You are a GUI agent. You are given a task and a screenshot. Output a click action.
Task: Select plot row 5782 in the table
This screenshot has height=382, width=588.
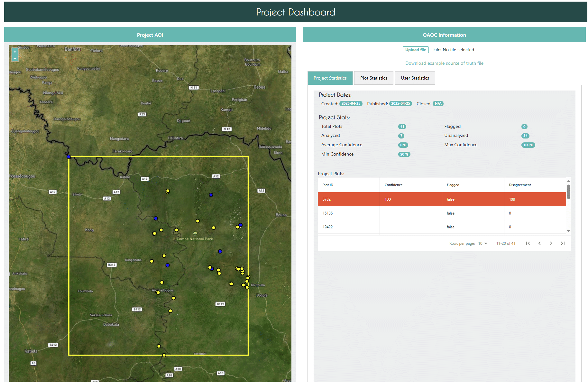click(442, 199)
